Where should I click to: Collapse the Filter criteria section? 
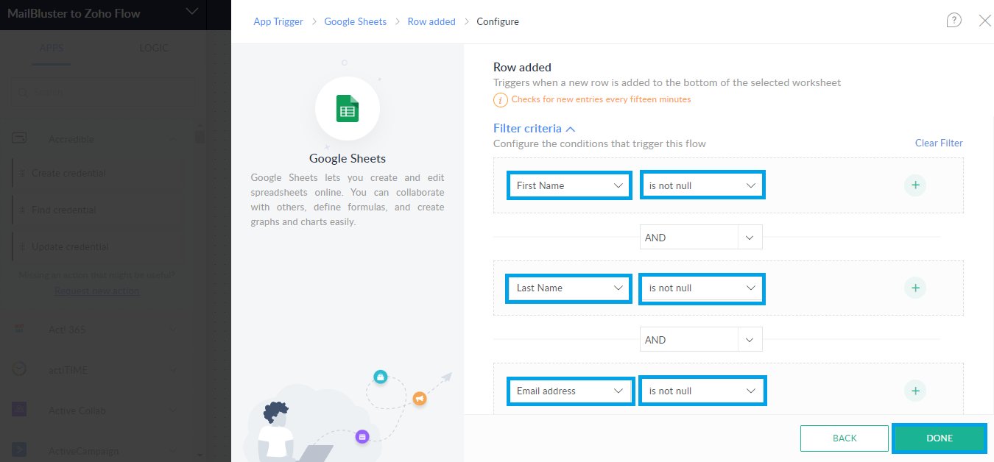pos(571,127)
